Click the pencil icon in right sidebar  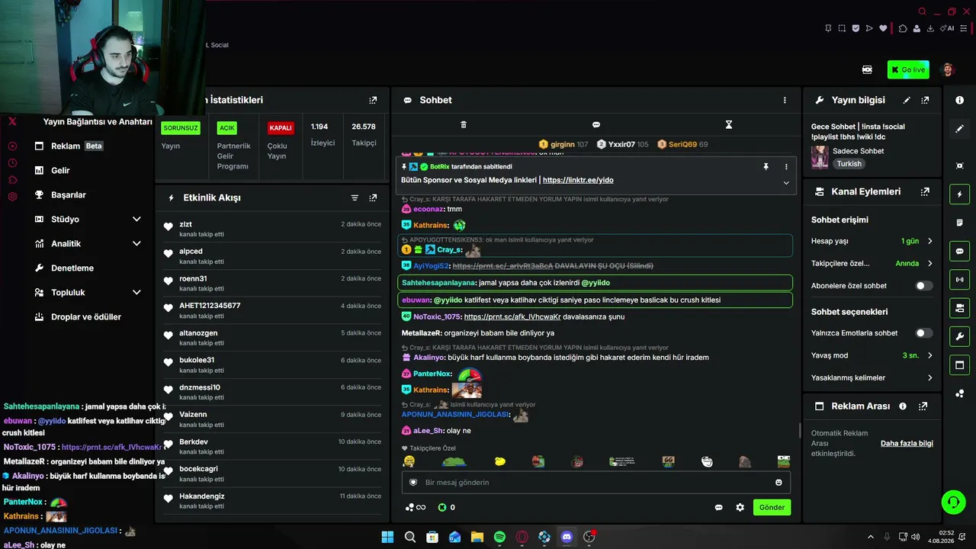point(960,129)
